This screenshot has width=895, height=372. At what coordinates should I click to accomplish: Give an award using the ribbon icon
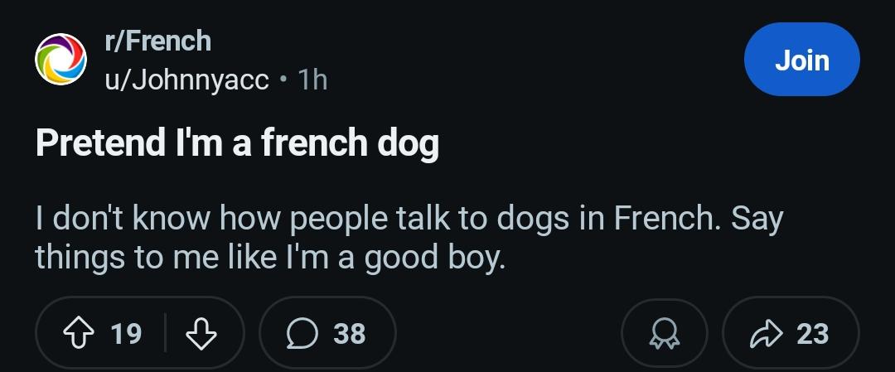pyautogui.click(x=665, y=333)
